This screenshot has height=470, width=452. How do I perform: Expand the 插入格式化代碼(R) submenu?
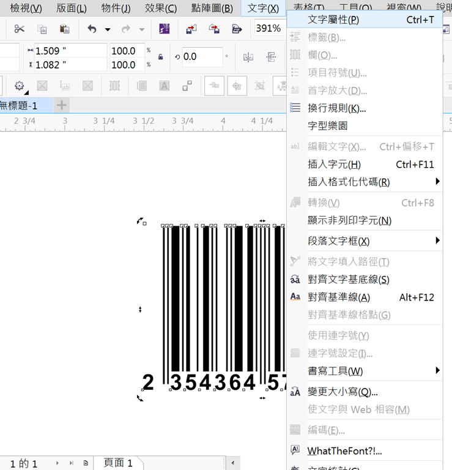pos(365,182)
